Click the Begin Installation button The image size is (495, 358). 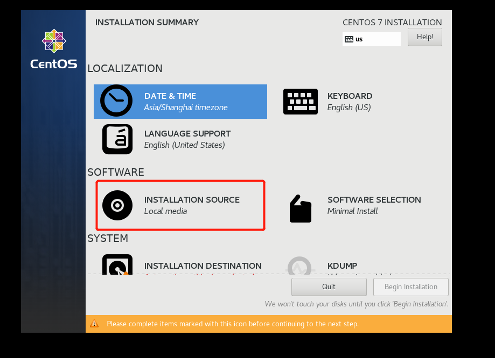point(411,287)
